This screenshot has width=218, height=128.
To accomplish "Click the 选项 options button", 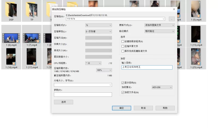I will pos(63,102).
